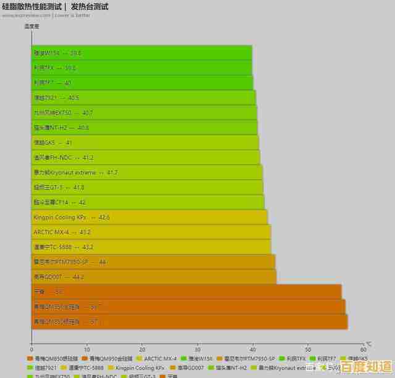This screenshot has width=395, height=378.
Task: Select the top W15II 39.8 bar
Action: 141,53
